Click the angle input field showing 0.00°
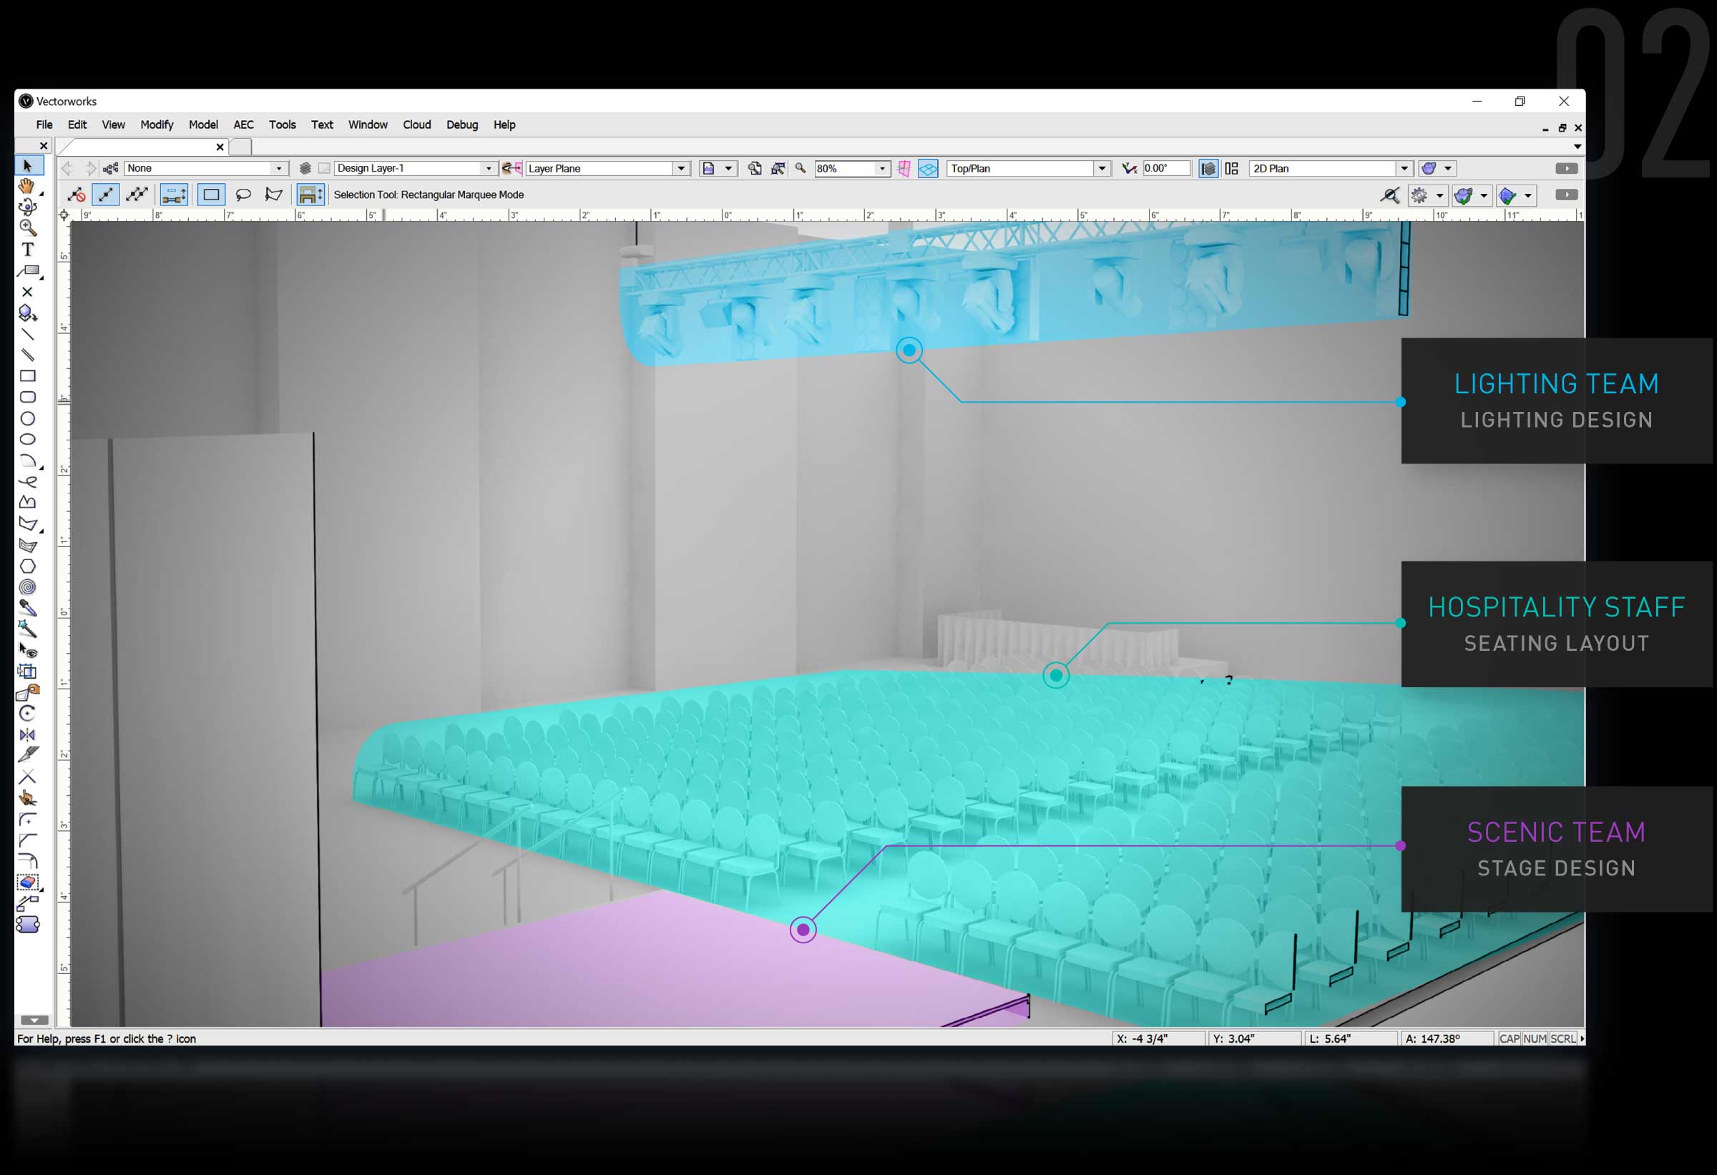 point(1165,168)
